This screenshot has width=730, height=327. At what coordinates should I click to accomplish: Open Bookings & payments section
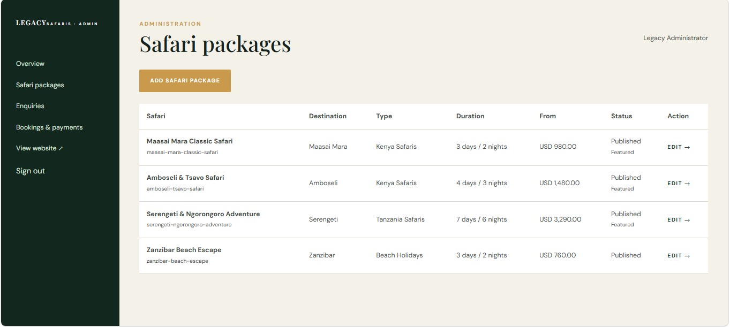49,127
